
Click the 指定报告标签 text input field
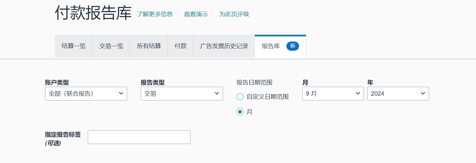[139, 137]
